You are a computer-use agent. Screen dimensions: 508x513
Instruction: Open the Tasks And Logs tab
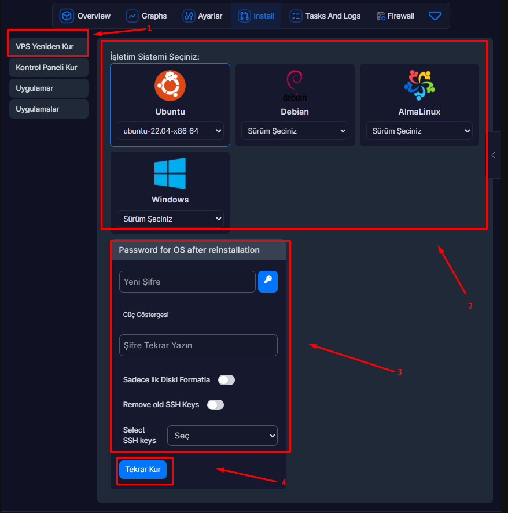point(325,16)
